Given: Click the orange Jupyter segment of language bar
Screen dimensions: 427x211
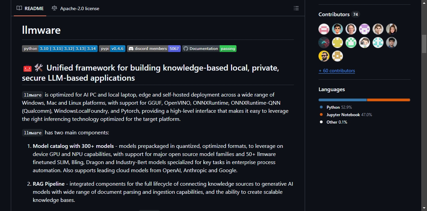Looking at the screenshot, I should [x=388, y=100].
